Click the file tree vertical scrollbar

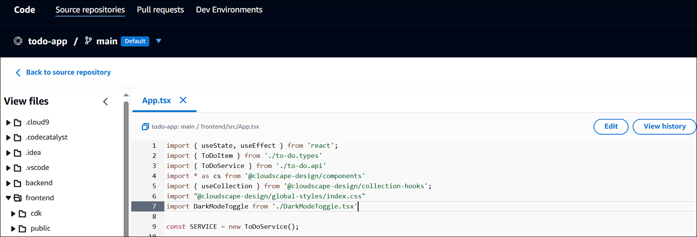click(x=126, y=166)
